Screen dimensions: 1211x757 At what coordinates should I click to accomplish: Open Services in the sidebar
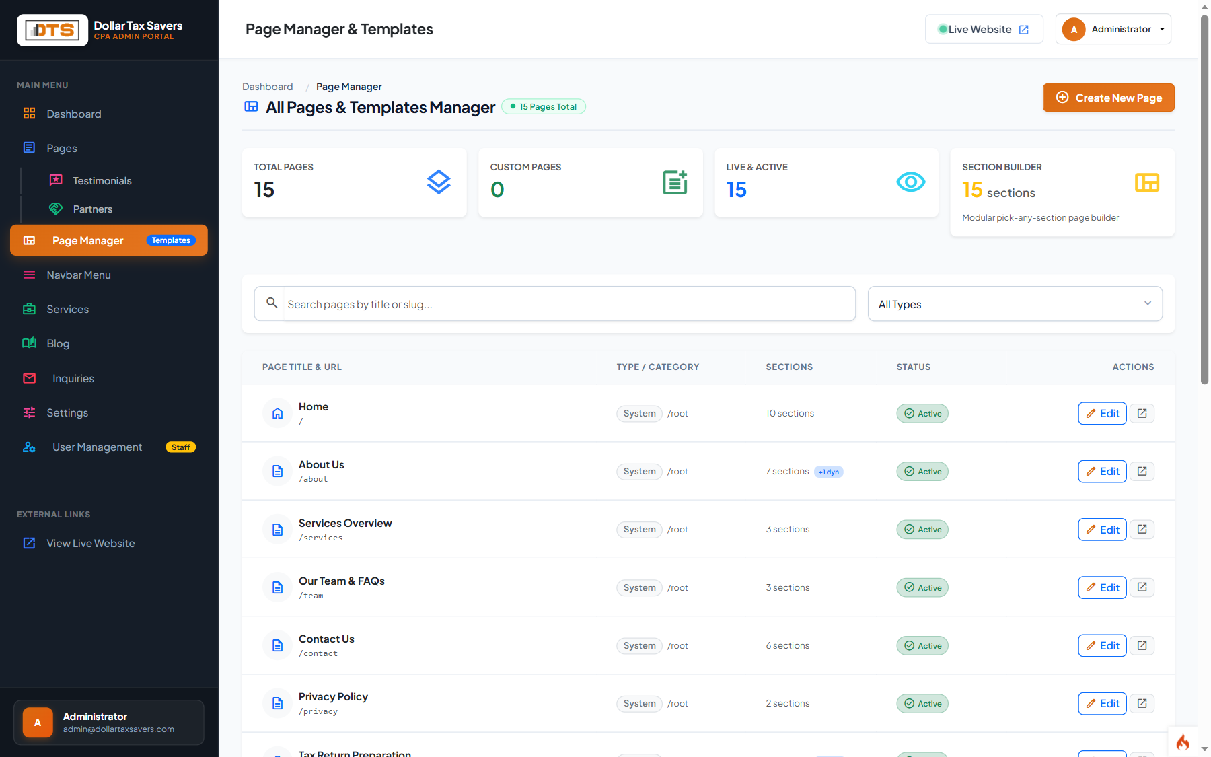click(x=109, y=310)
